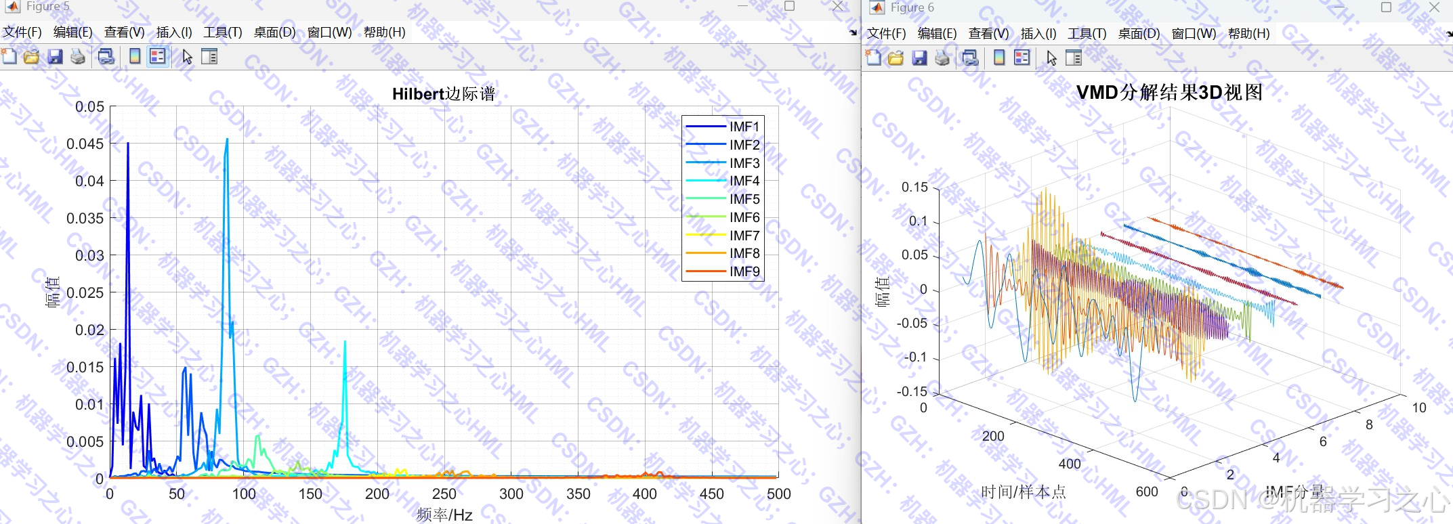This screenshot has width=1453, height=524.
Task: Select IMF5 legend label text
Action: 744,199
